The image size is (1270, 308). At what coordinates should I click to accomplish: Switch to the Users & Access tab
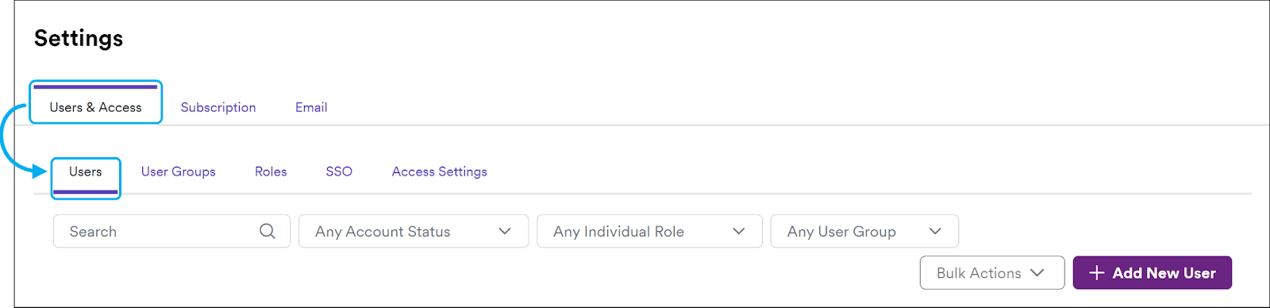95,107
